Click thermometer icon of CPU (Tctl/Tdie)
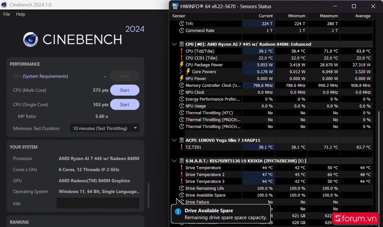 [182, 51]
